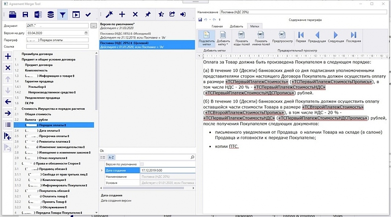The height and width of the screenshot is (217, 391).
Task: Toggle 'Подсветить метки' highlight button
Action: [x=207, y=38]
